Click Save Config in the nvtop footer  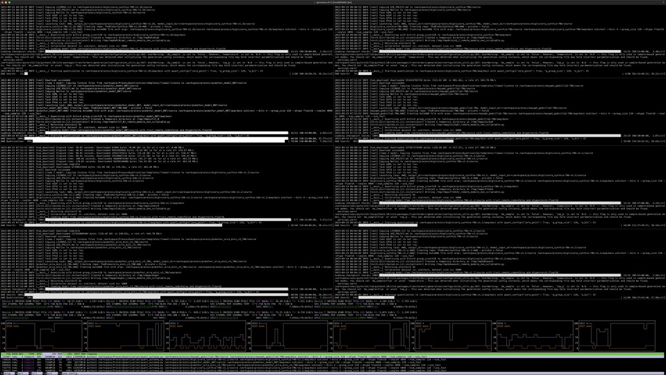69,373
